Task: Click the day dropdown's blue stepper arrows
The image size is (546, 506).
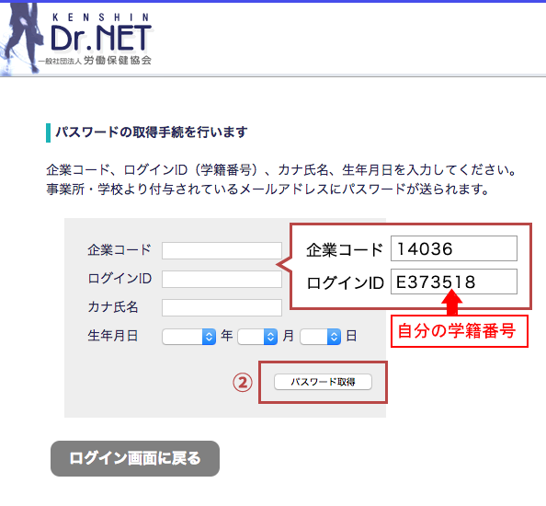Action: pos(334,337)
